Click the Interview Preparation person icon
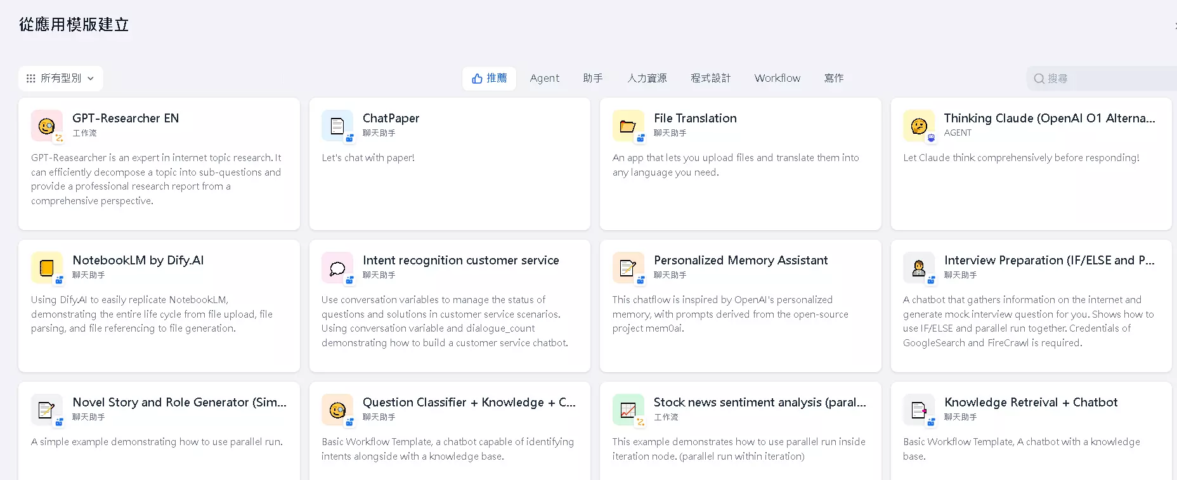This screenshot has width=1177, height=480. (x=919, y=268)
